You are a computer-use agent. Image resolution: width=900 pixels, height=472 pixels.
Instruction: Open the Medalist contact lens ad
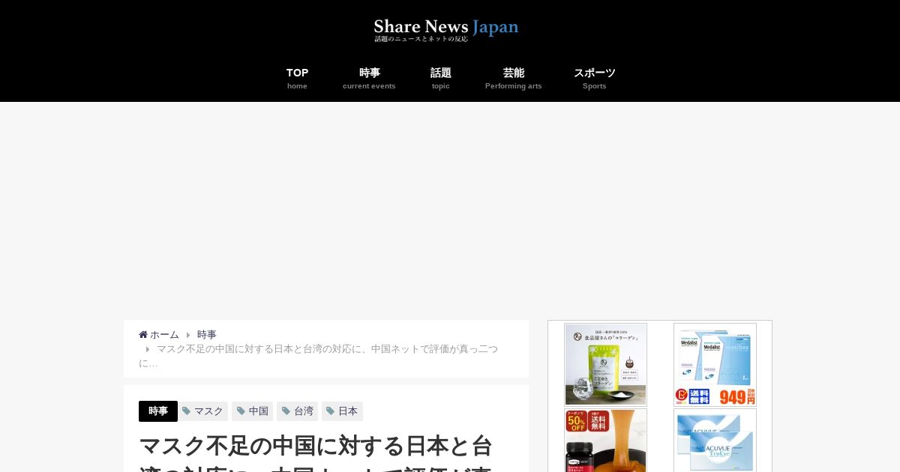(x=715, y=365)
